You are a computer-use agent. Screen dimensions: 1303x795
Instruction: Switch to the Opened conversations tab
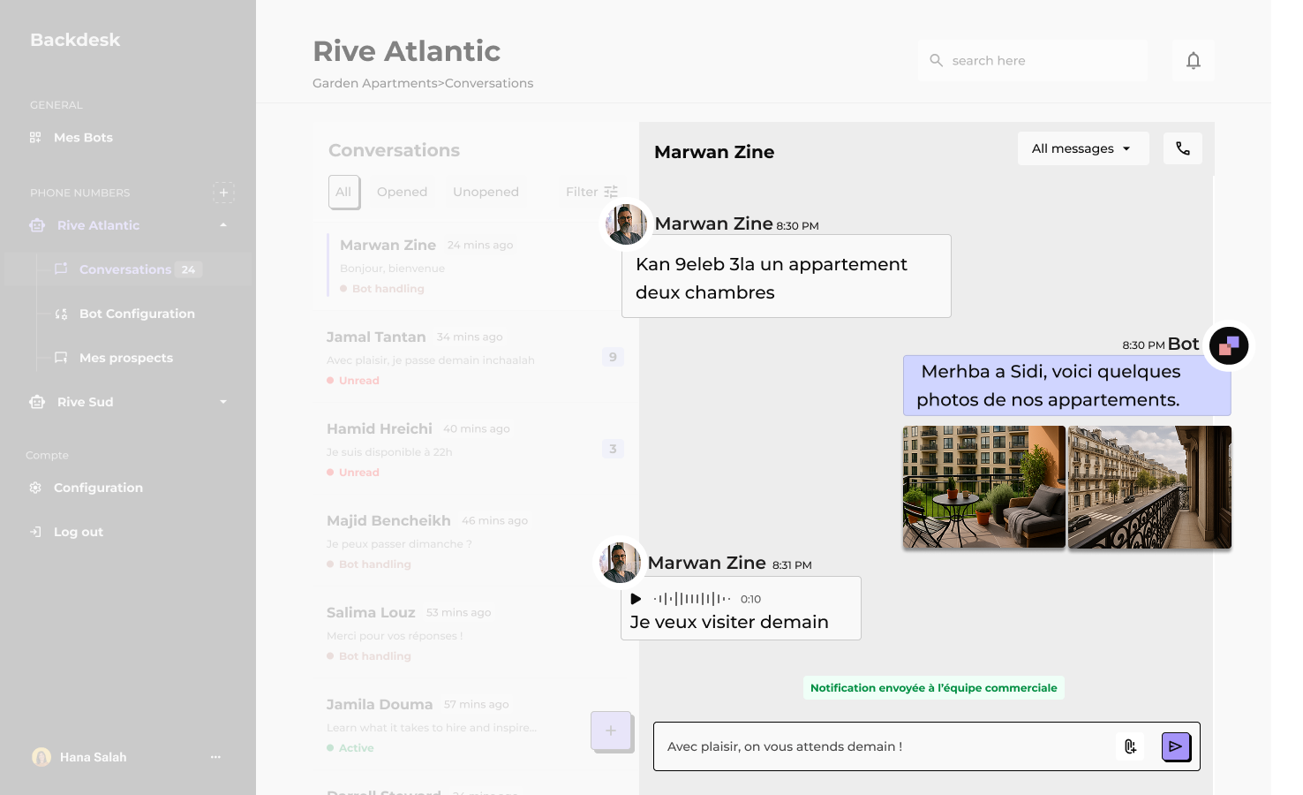[x=402, y=192]
